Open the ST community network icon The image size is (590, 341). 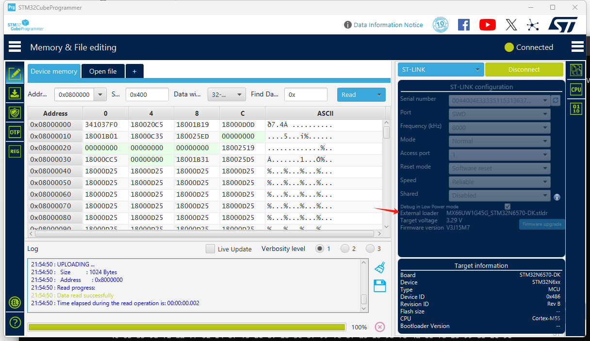pyautogui.click(x=533, y=25)
